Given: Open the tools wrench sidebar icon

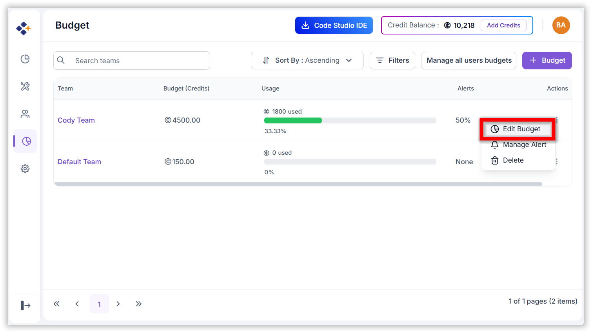Looking at the screenshot, I should coord(25,86).
